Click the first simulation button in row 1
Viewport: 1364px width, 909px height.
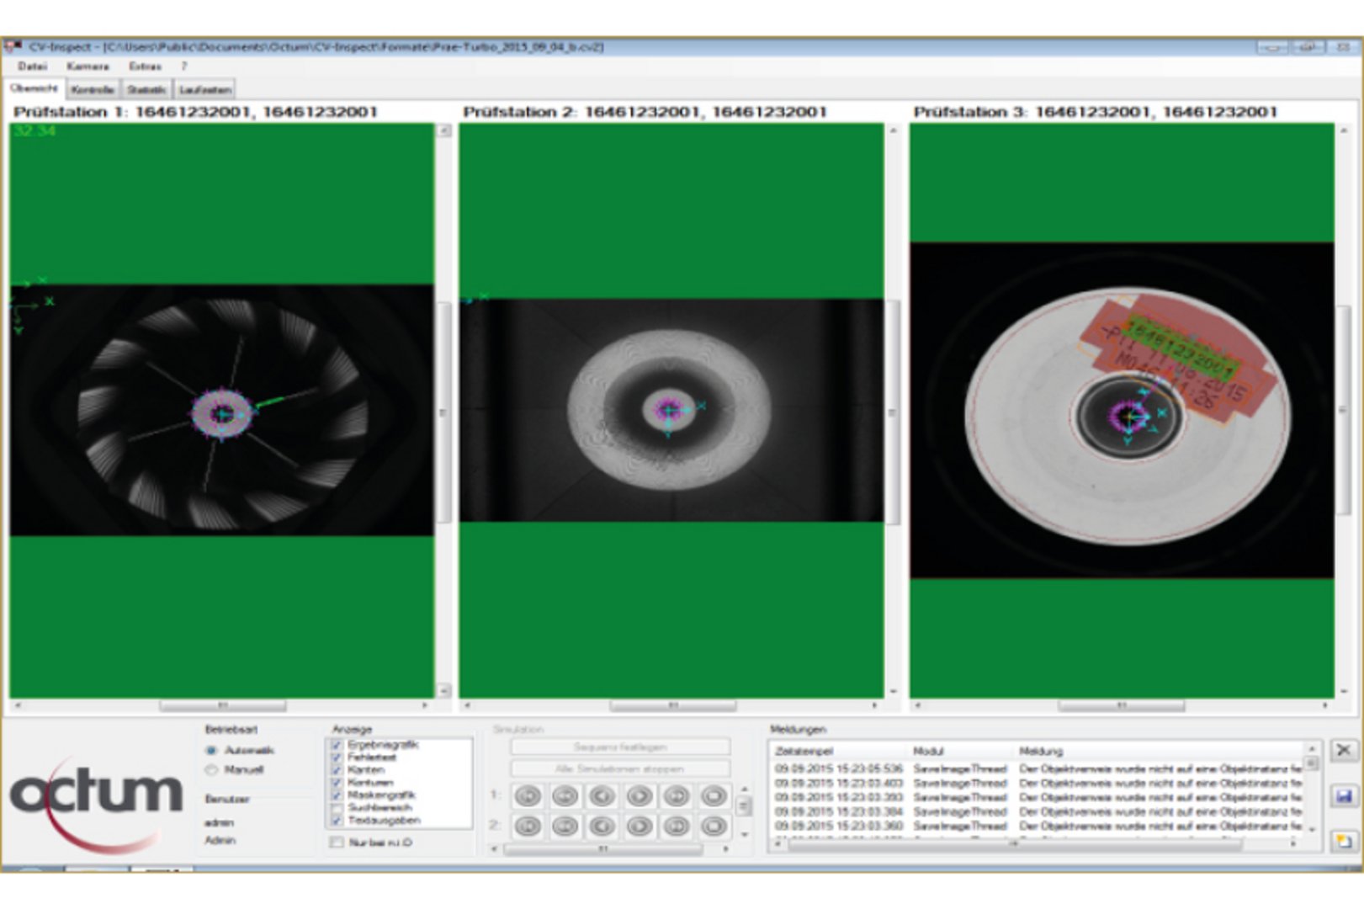(x=528, y=795)
